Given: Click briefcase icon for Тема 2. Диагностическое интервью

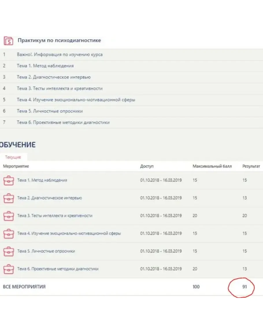Looking at the screenshot, I should 8,198.
